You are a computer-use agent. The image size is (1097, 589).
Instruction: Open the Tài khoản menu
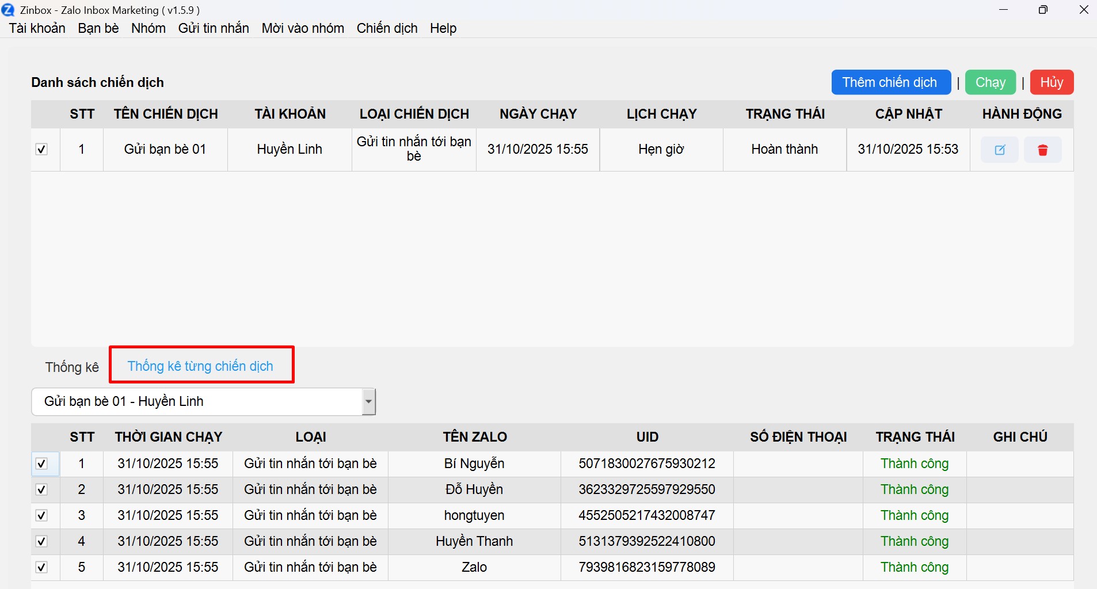[x=37, y=28]
